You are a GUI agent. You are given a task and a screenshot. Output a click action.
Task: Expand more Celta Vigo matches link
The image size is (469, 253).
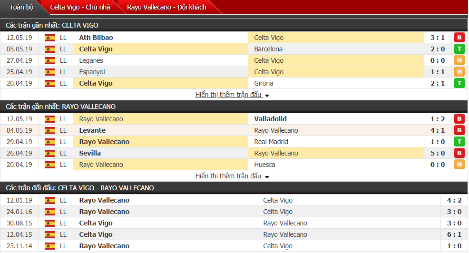[232, 95]
